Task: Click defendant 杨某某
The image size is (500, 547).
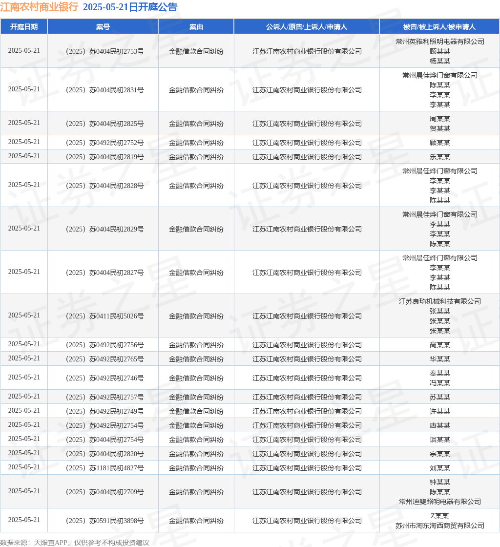Action: click(x=439, y=61)
